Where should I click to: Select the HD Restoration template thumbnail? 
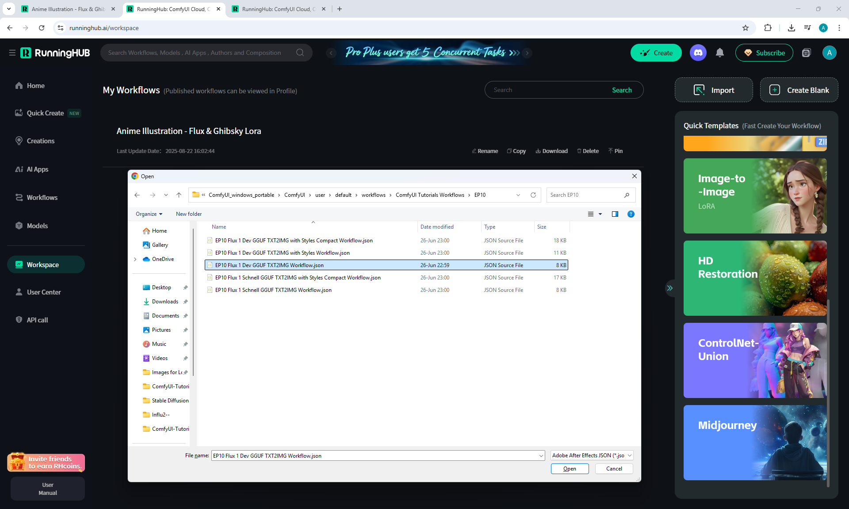pyautogui.click(x=755, y=278)
